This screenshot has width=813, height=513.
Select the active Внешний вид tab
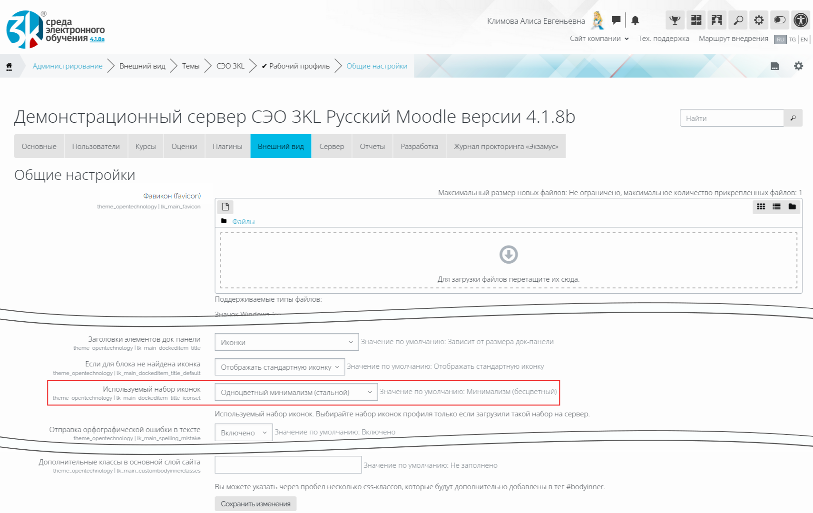pos(281,146)
